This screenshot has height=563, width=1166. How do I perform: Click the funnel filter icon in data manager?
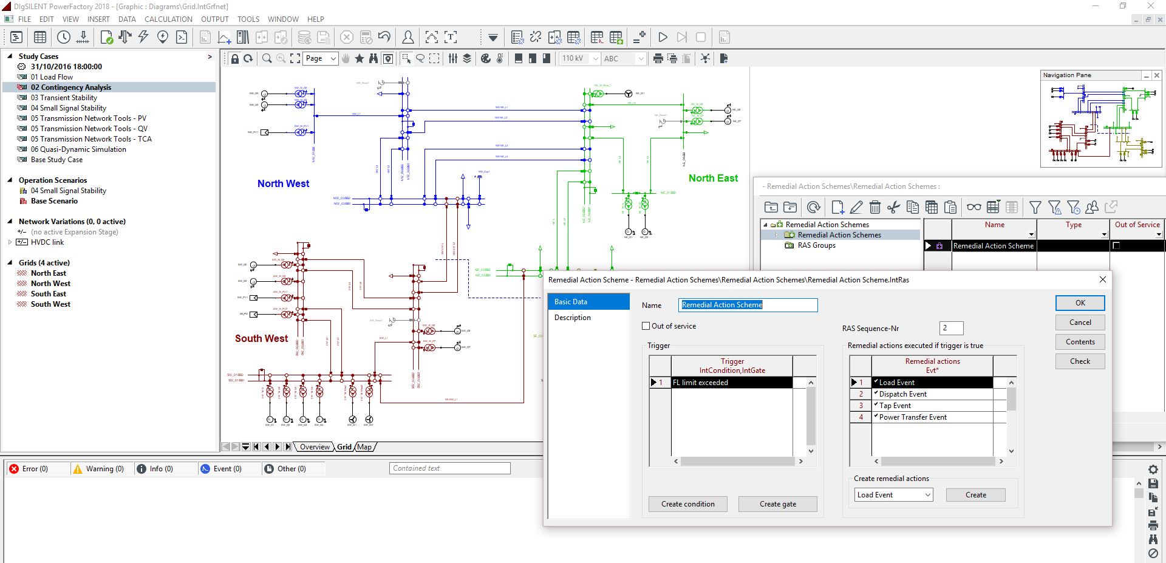1035,207
